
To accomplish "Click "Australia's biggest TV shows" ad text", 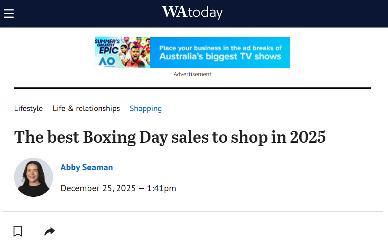I will (x=220, y=56).
